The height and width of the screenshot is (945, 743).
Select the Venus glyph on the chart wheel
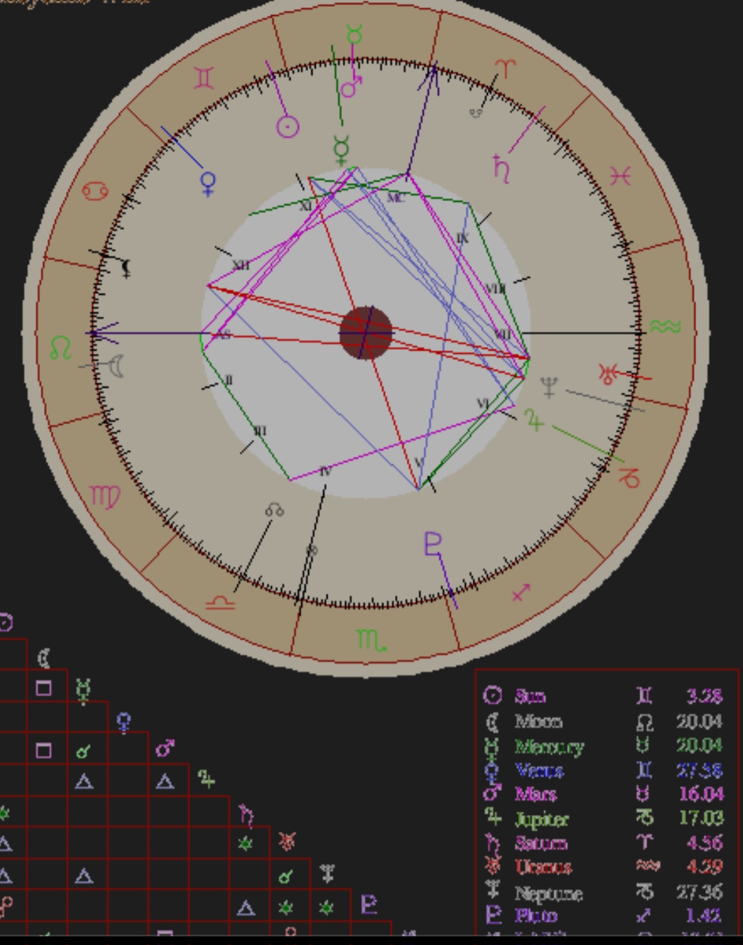click(x=208, y=184)
